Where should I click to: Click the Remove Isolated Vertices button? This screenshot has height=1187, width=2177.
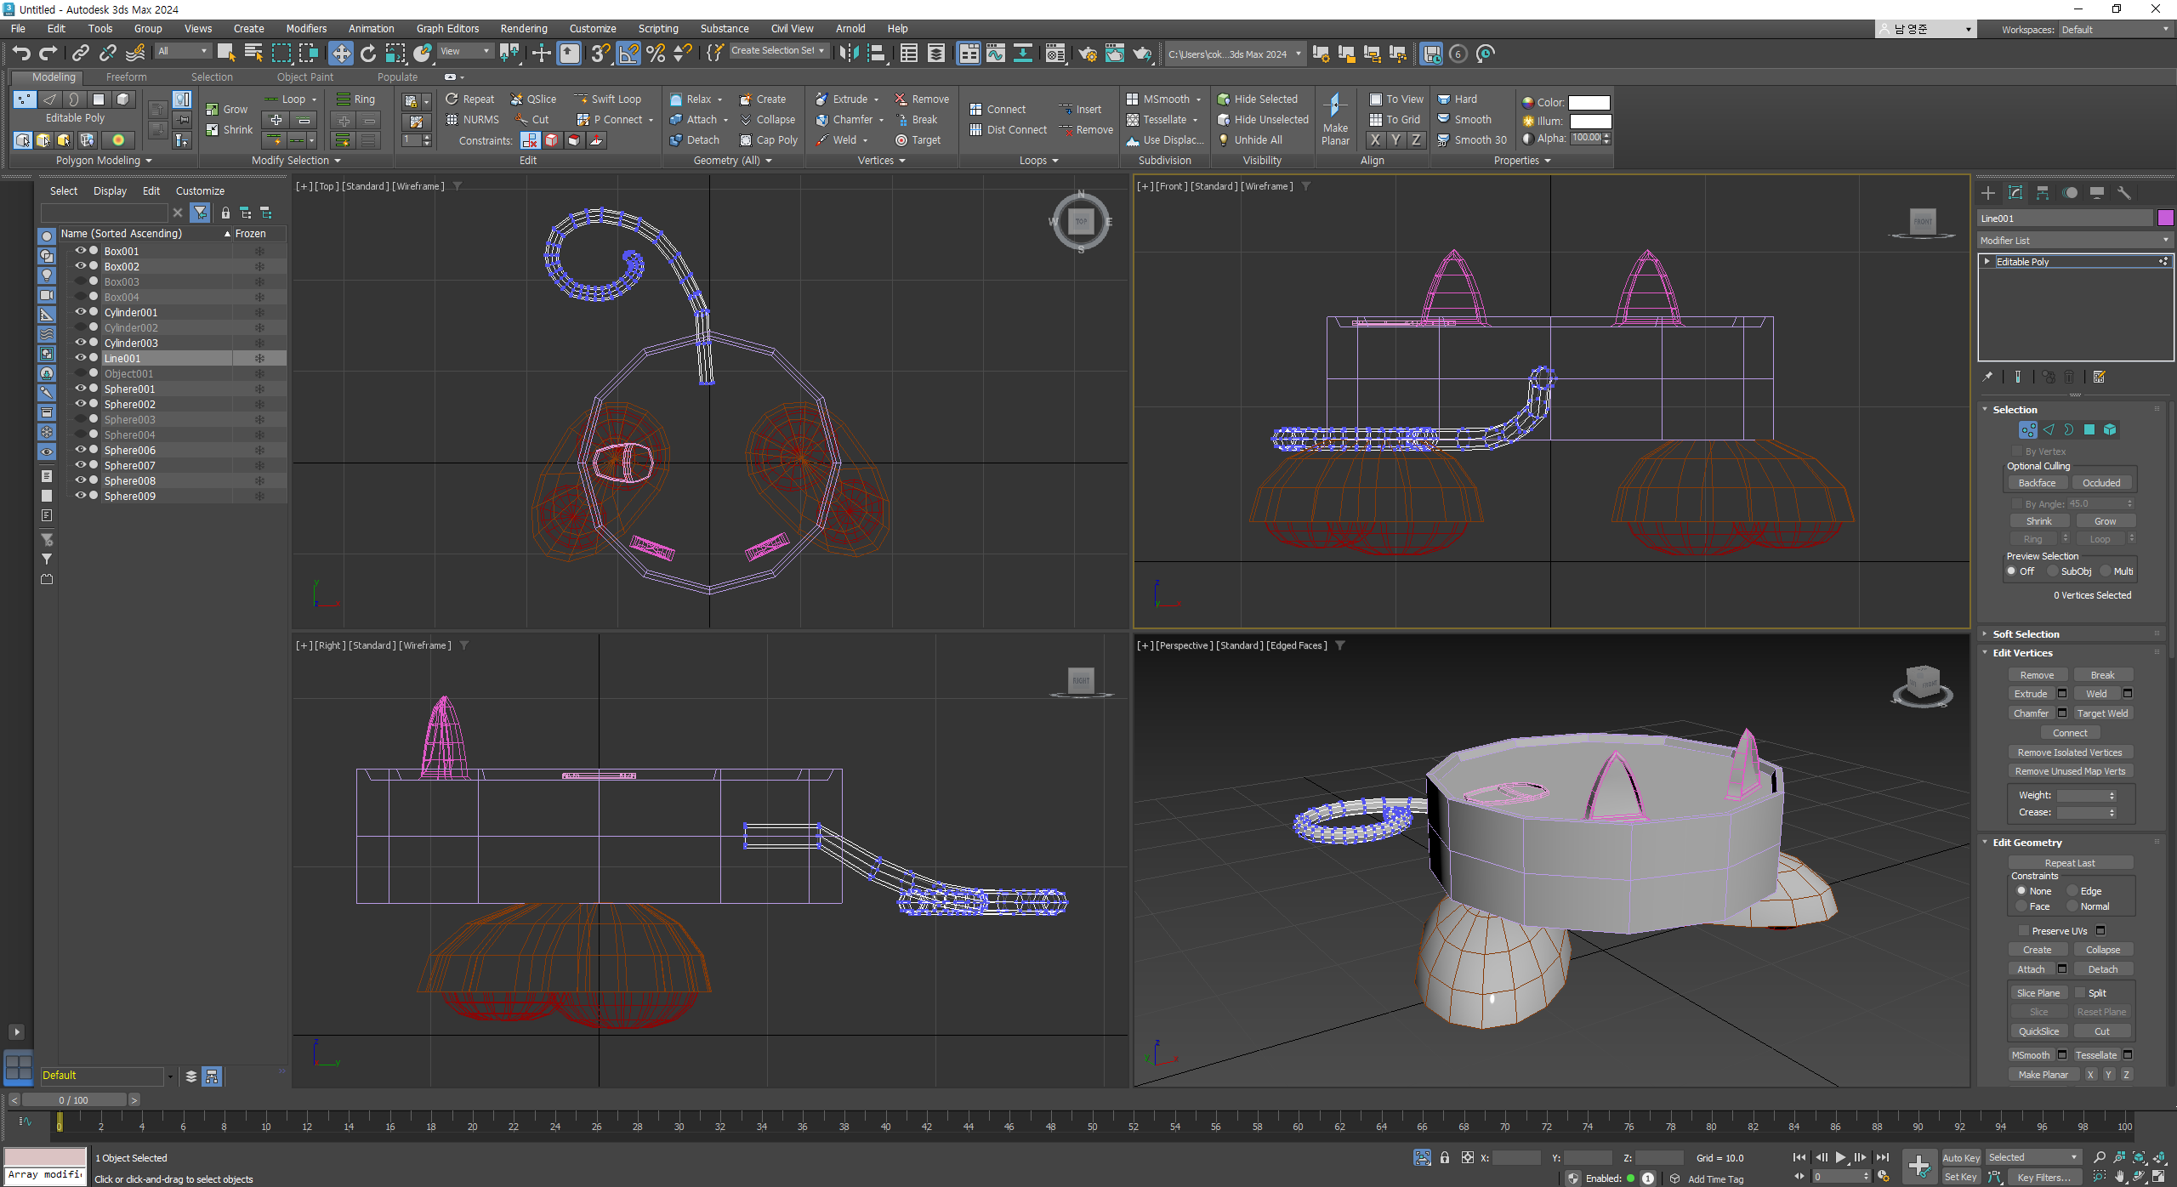(2070, 753)
